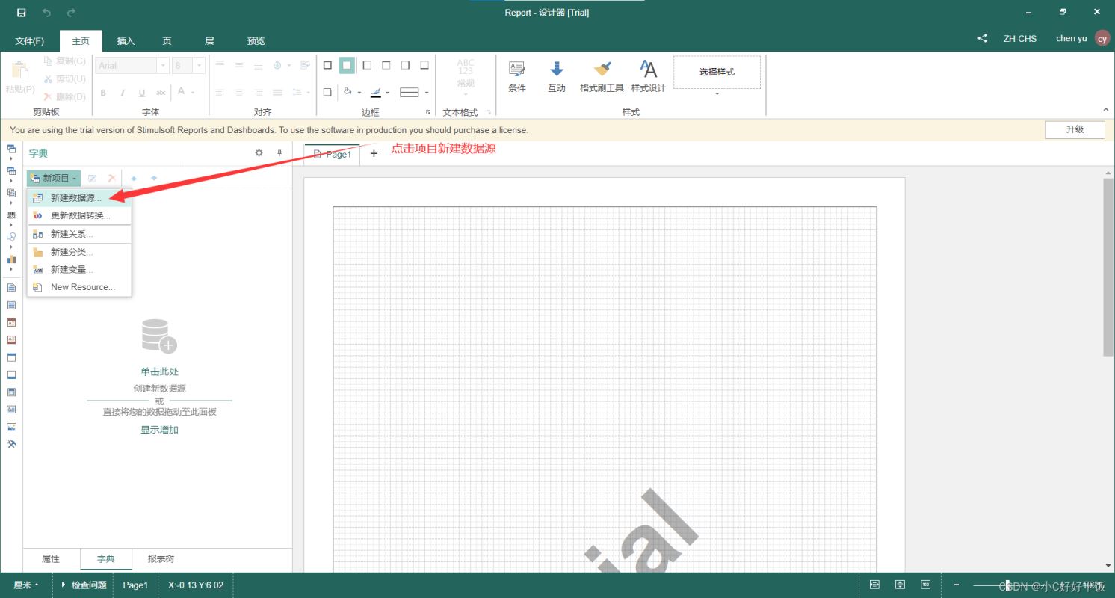Open the 文件(F) menu

point(30,41)
